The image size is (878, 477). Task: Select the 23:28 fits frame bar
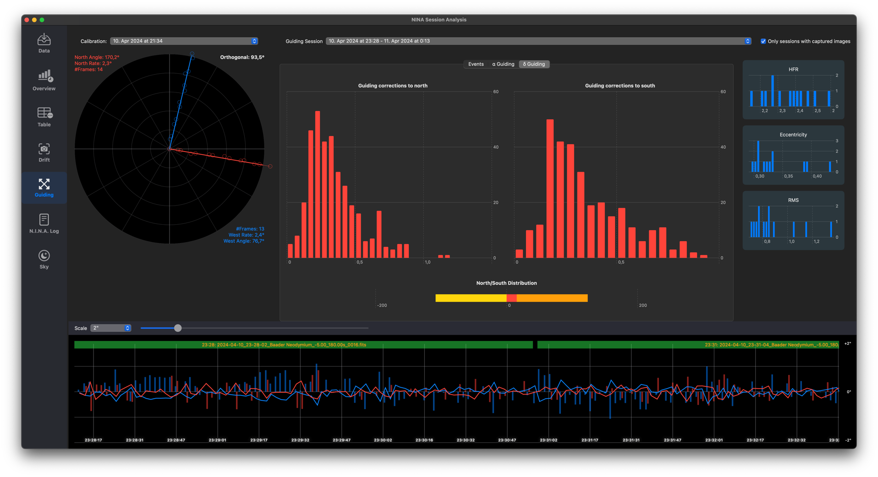click(x=303, y=345)
